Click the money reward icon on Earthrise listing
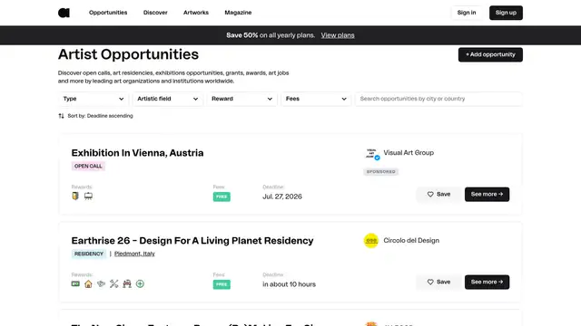 coord(75,283)
